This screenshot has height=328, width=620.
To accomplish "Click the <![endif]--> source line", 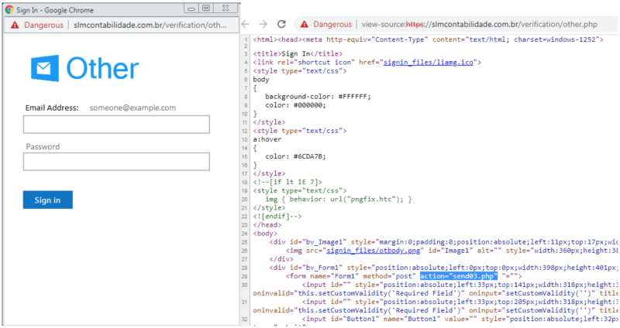I will (277, 217).
